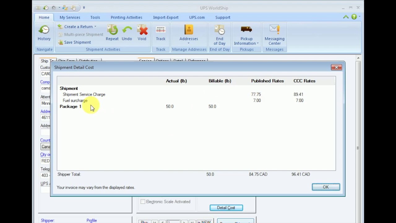Open the Customize Quick Access Toolbar dropdown
Viewport: 396px width, 223px height.
pyautogui.click(x=84, y=8)
